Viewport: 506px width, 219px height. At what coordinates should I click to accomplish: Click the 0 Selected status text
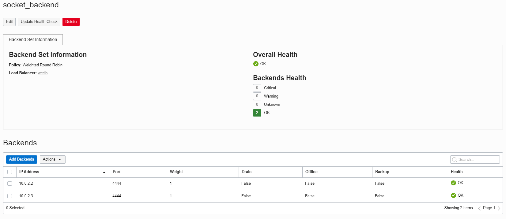[15, 208]
